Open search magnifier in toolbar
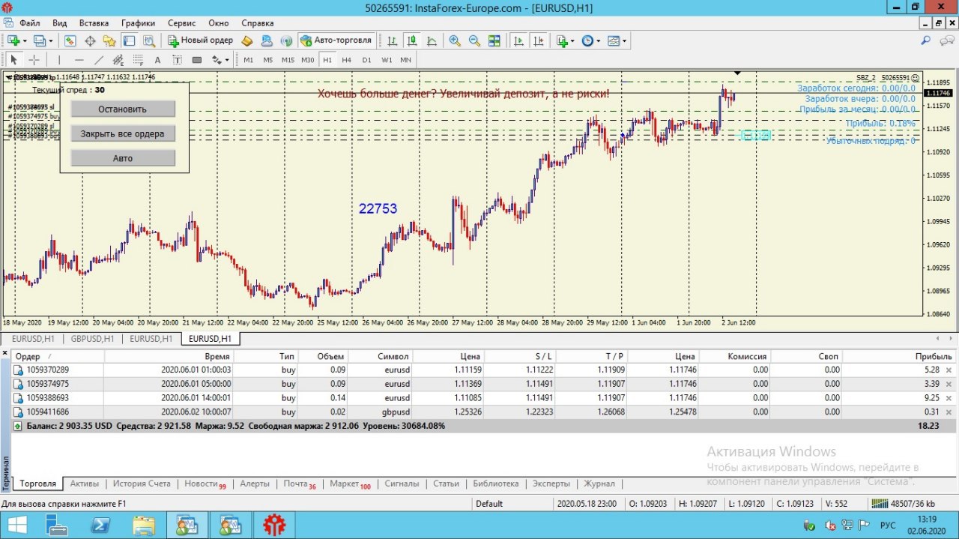959x539 pixels. pyautogui.click(x=926, y=40)
